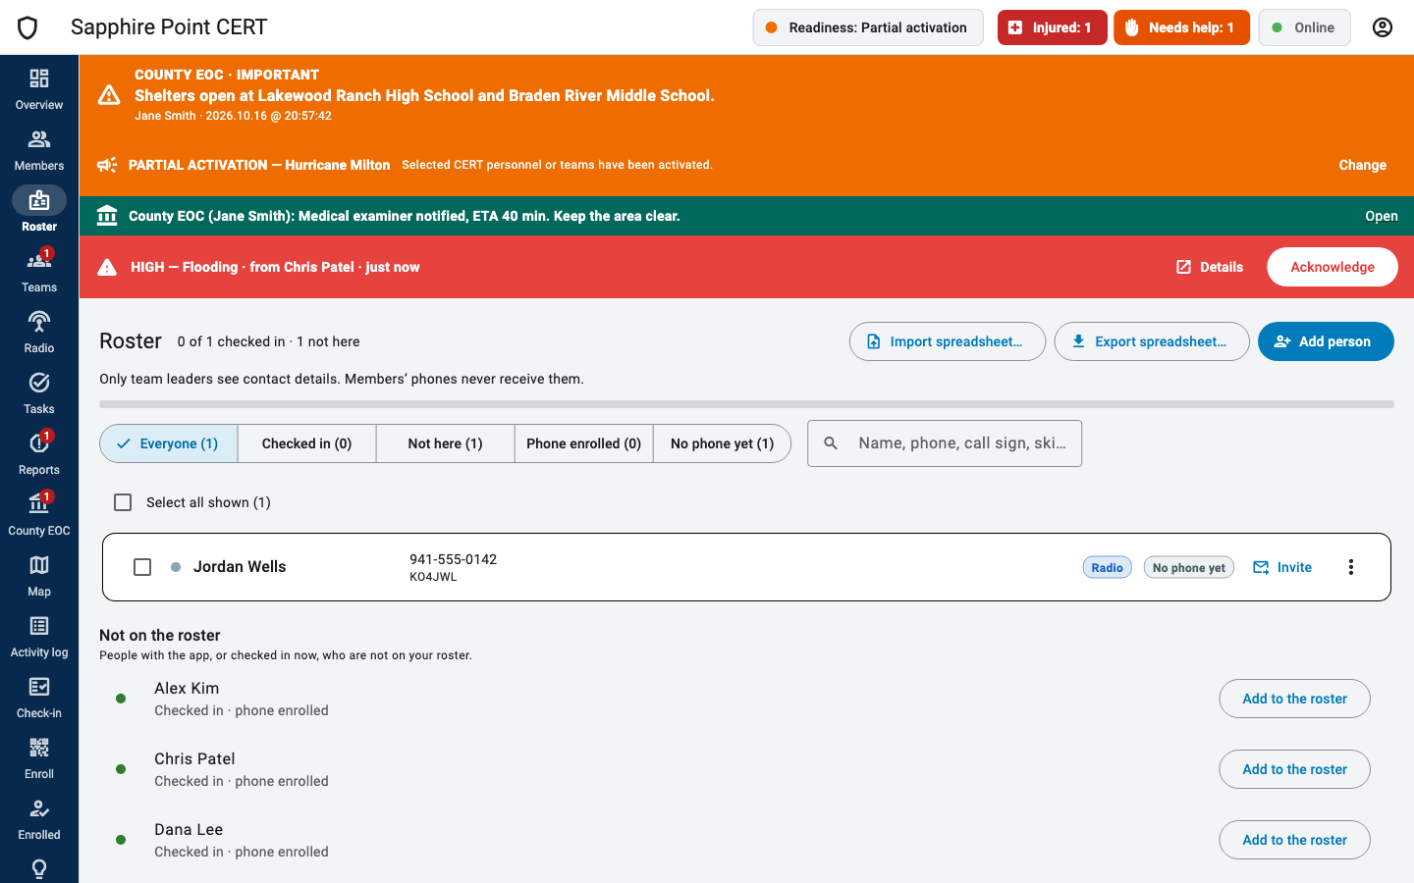The image size is (1414, 883).
Task: Filter by Phone enrolled (0)
Action: tap(584, 443)
